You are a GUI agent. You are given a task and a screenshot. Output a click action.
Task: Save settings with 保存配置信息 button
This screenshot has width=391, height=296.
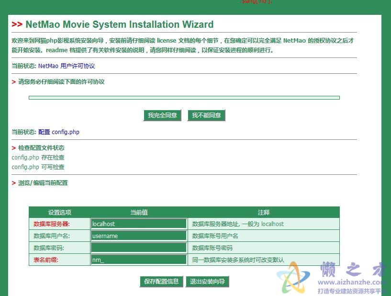point(161,282)
